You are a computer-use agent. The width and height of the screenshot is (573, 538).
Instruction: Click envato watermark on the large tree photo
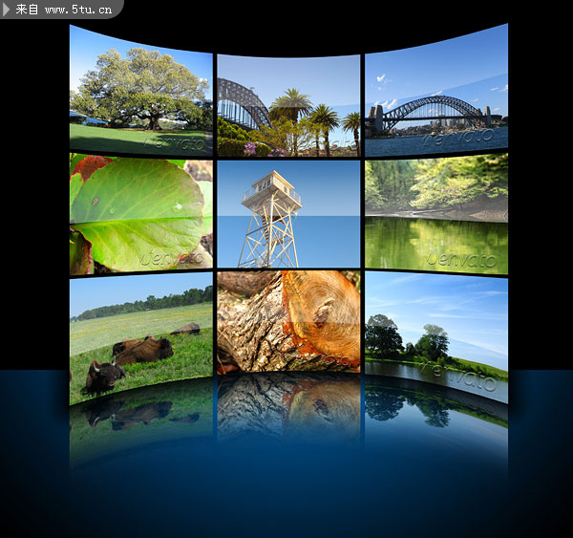175,141
